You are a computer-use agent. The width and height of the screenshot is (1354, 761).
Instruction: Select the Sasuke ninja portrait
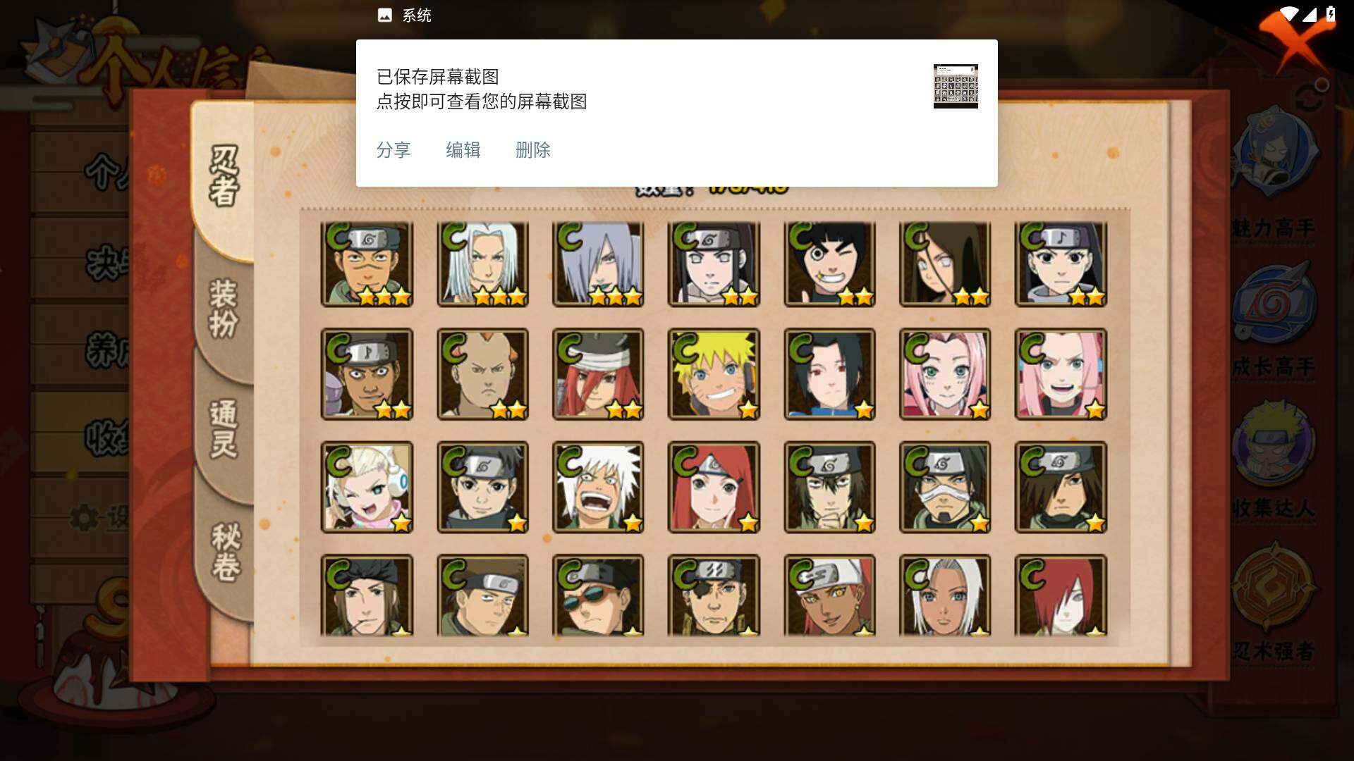pos(829,374)
